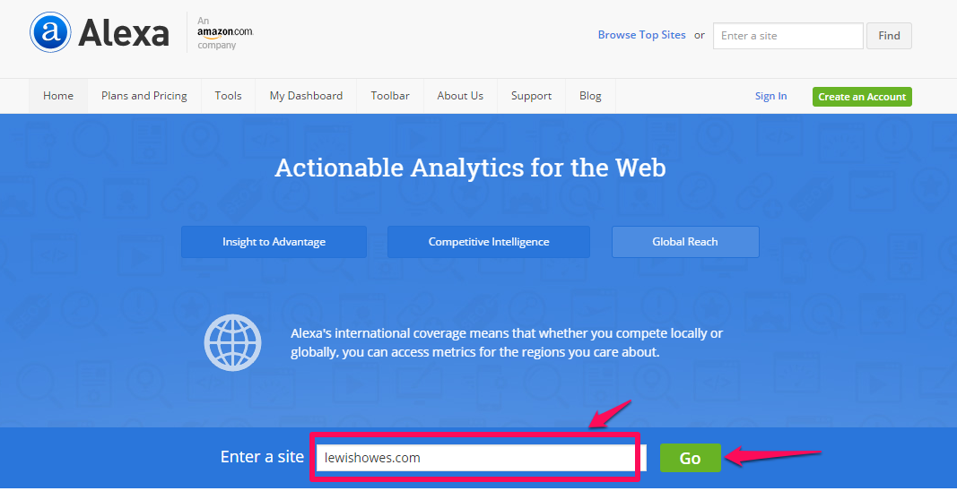Select the Global Reach button
This screenshot has width=957, height=491.
[685, 242]
